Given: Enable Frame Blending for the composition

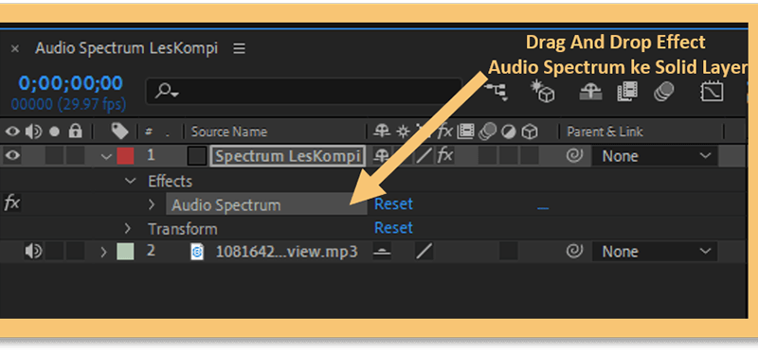Looking at the screenshot, I should 627,91.
